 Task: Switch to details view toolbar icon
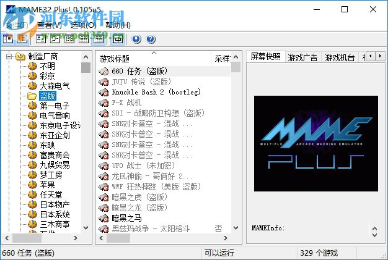tap(84, 39)
